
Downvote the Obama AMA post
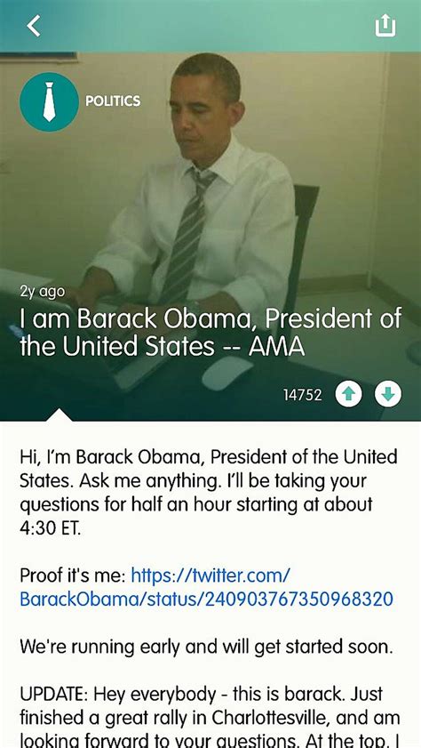(x=388, y=394)
